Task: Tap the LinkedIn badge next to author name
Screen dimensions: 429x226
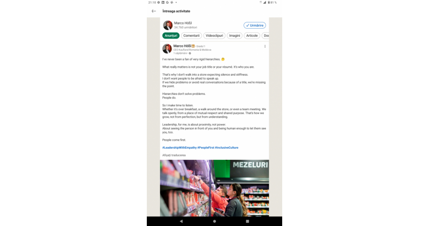Action: point(193,46)
